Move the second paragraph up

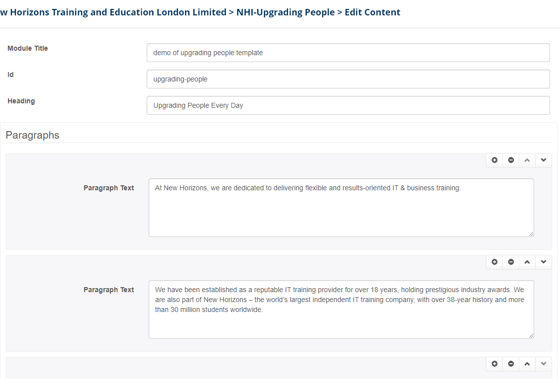click(527, 262)
